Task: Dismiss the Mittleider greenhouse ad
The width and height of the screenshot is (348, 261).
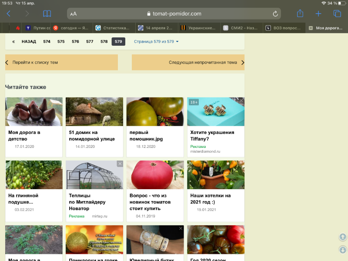Action: click(x=120, y=164)
